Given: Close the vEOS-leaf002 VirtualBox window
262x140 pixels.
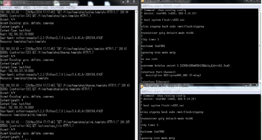Looking at the screenshot, I should click(257, 85).
